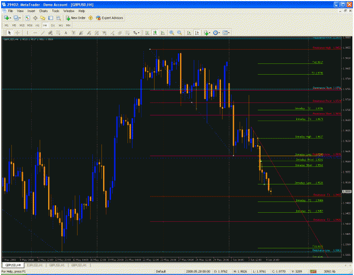Click the 309/1 kb traffic indicator

tap(330, 272)
